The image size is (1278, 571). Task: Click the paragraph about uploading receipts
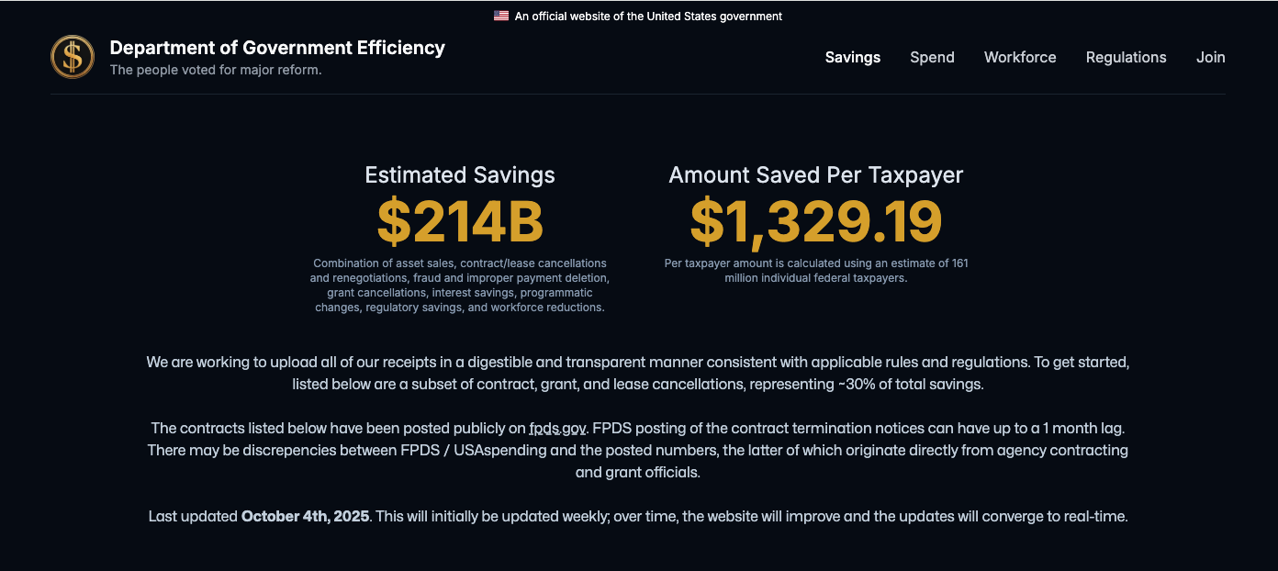pos(638,373)
